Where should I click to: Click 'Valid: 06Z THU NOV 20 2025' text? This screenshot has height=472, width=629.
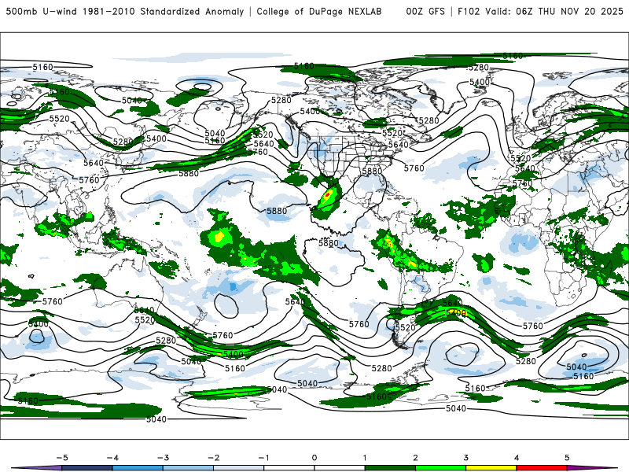554,11
